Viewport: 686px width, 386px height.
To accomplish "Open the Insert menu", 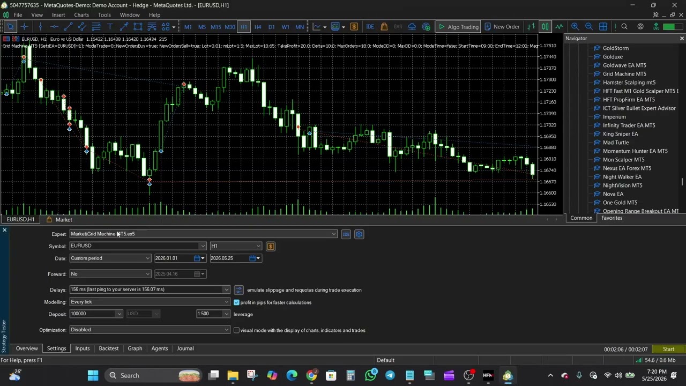I will coord(58,15).
